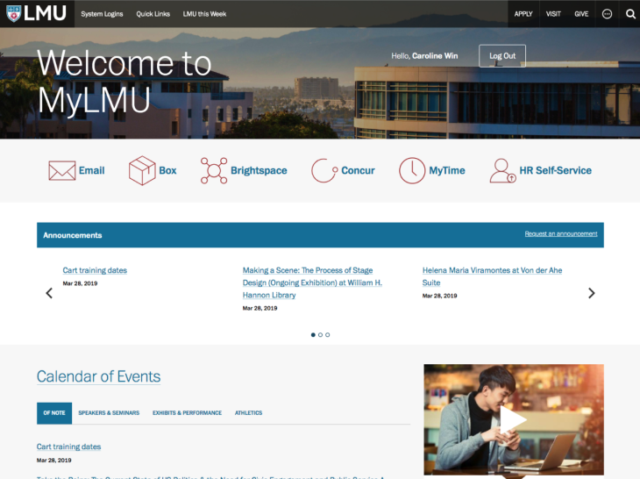Click the Announcements header title
This screenshot has height=479, width=640.
coord(73,235)
